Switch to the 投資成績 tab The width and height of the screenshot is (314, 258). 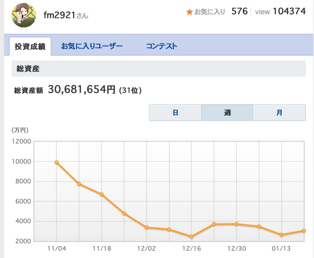30,47
